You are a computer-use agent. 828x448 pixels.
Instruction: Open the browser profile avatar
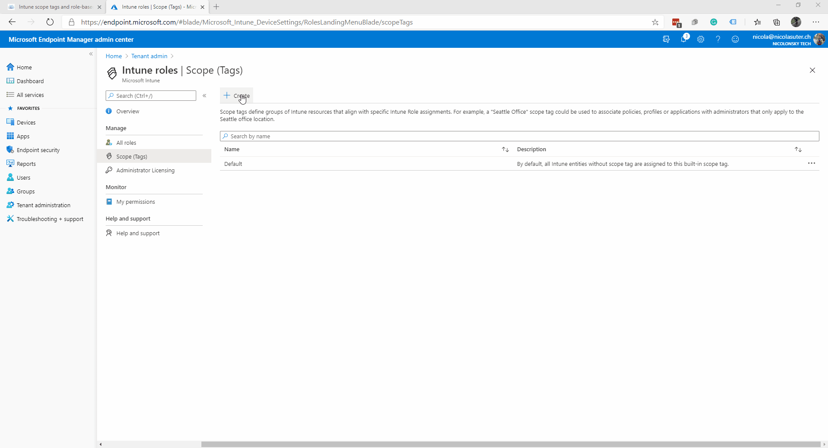[796, 22]
